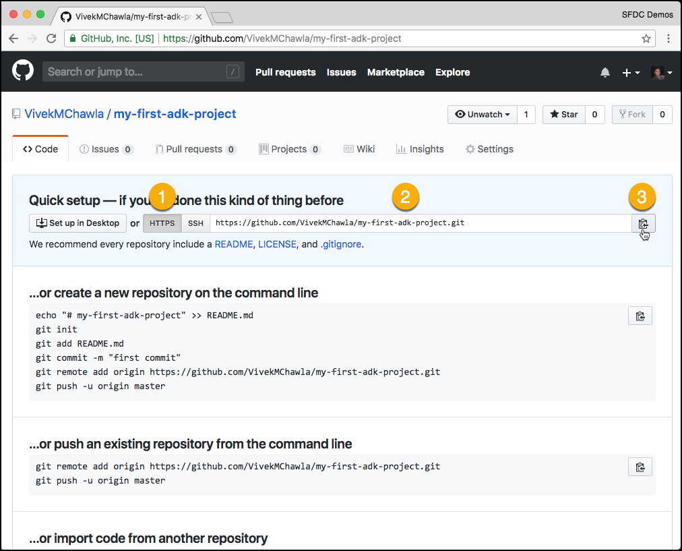Screen dimensions: 682x551
Task: Click the fork count 0
Action: [662, 115]
